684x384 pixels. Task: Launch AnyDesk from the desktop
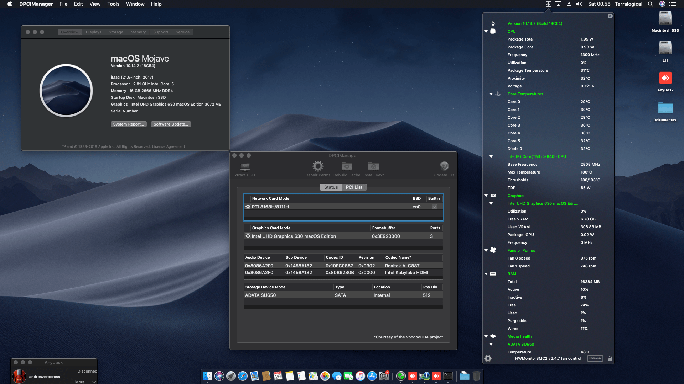pyautogui.click(x=665, y=78)
